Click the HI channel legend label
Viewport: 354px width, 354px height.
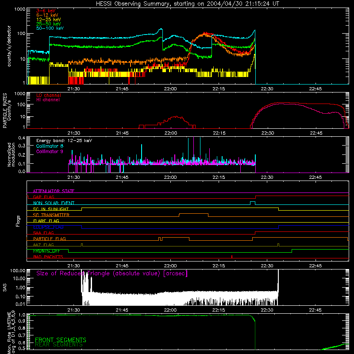[x=48, y=100]
